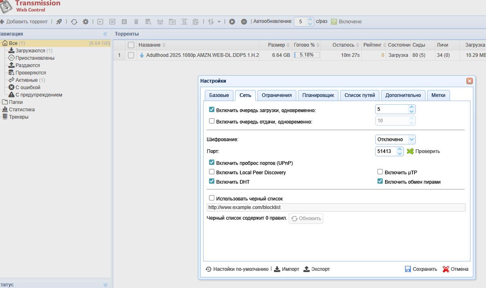Start all torrents with dark play icon
The width and height of the screenshot is (486, 288).
coord(232,22)
